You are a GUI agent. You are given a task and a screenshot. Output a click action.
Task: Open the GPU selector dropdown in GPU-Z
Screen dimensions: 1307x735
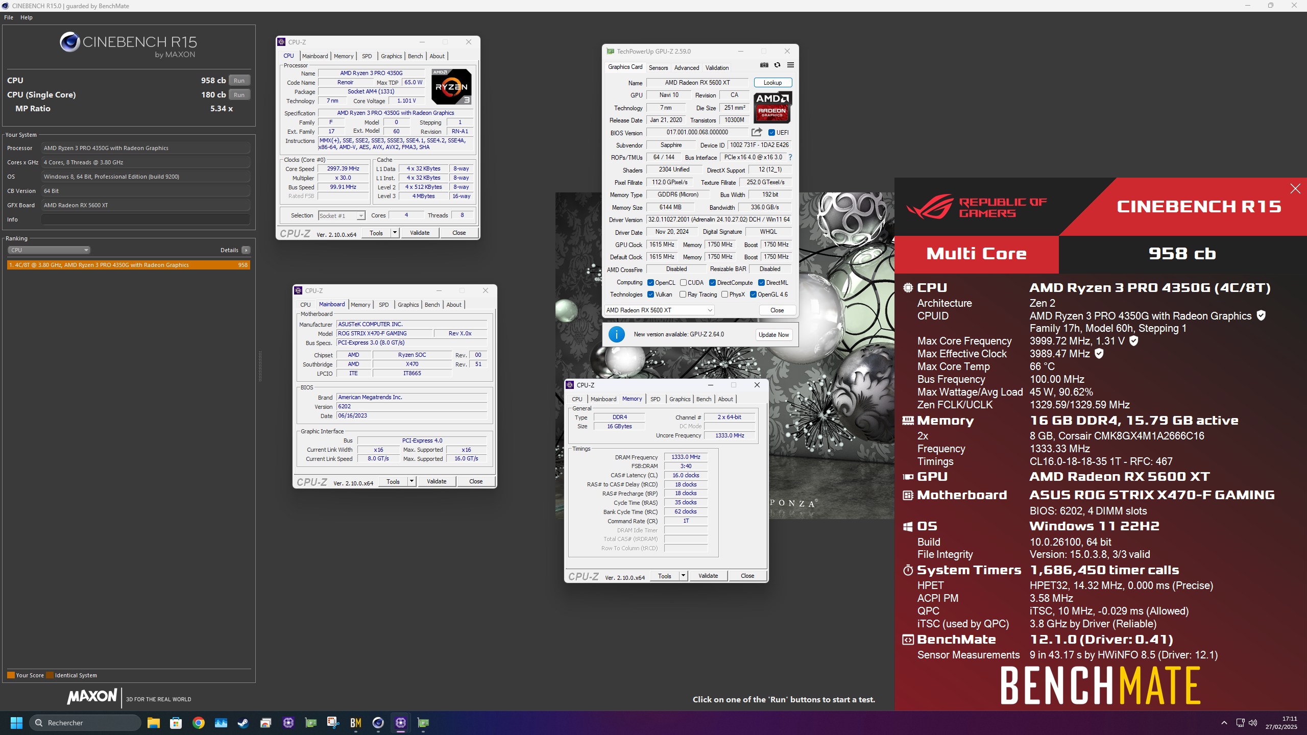(x=659, y=310)
